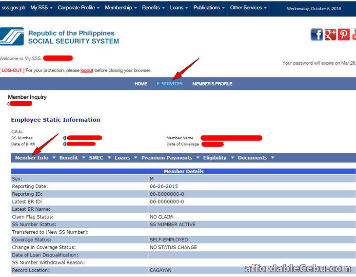Screen dimensions: 356x277
Task: Select the CAGAYAN record location value
Action: [160, 270]
